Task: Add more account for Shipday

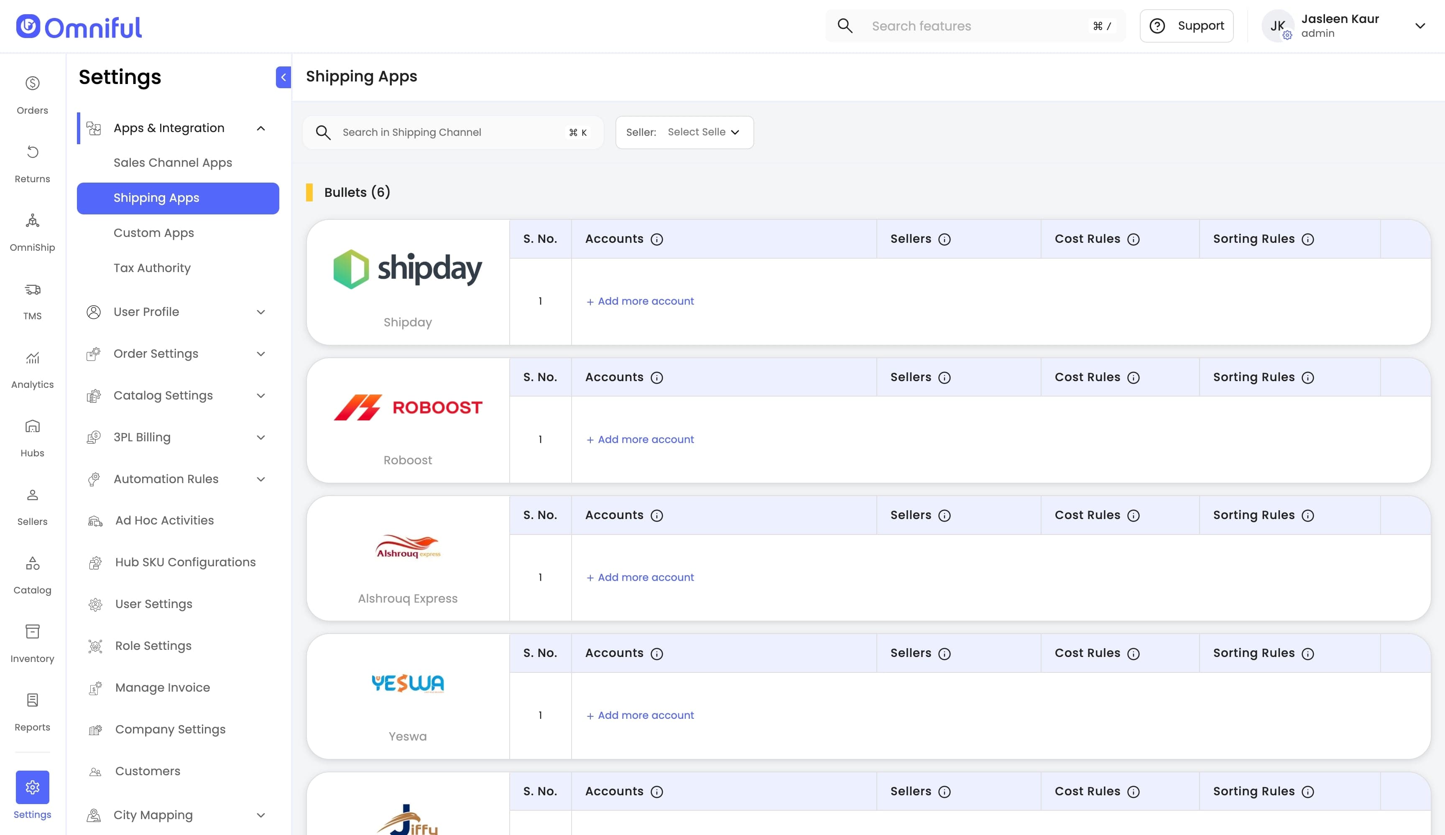Action: (640, 301)
